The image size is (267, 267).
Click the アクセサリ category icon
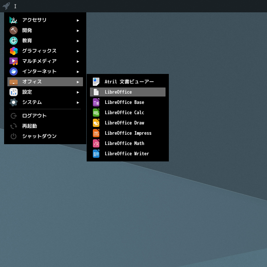(x=14, y=20)
